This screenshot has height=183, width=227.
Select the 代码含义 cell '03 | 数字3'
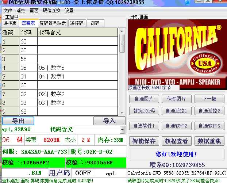pyautogui.click(x=77, y=103)
